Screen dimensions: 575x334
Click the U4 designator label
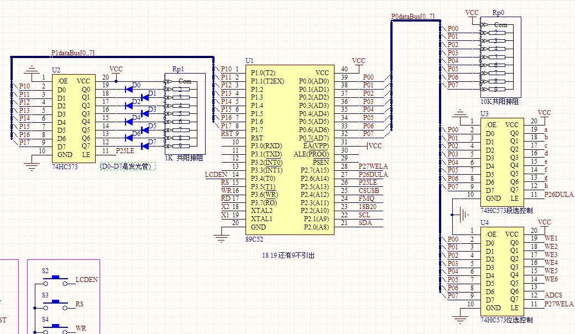pyautogui.click(x=484, y=222)
